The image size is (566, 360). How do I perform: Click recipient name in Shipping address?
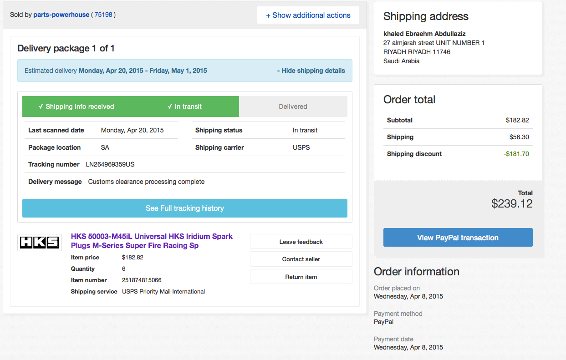pyautogui.click(x=424, y=34)
